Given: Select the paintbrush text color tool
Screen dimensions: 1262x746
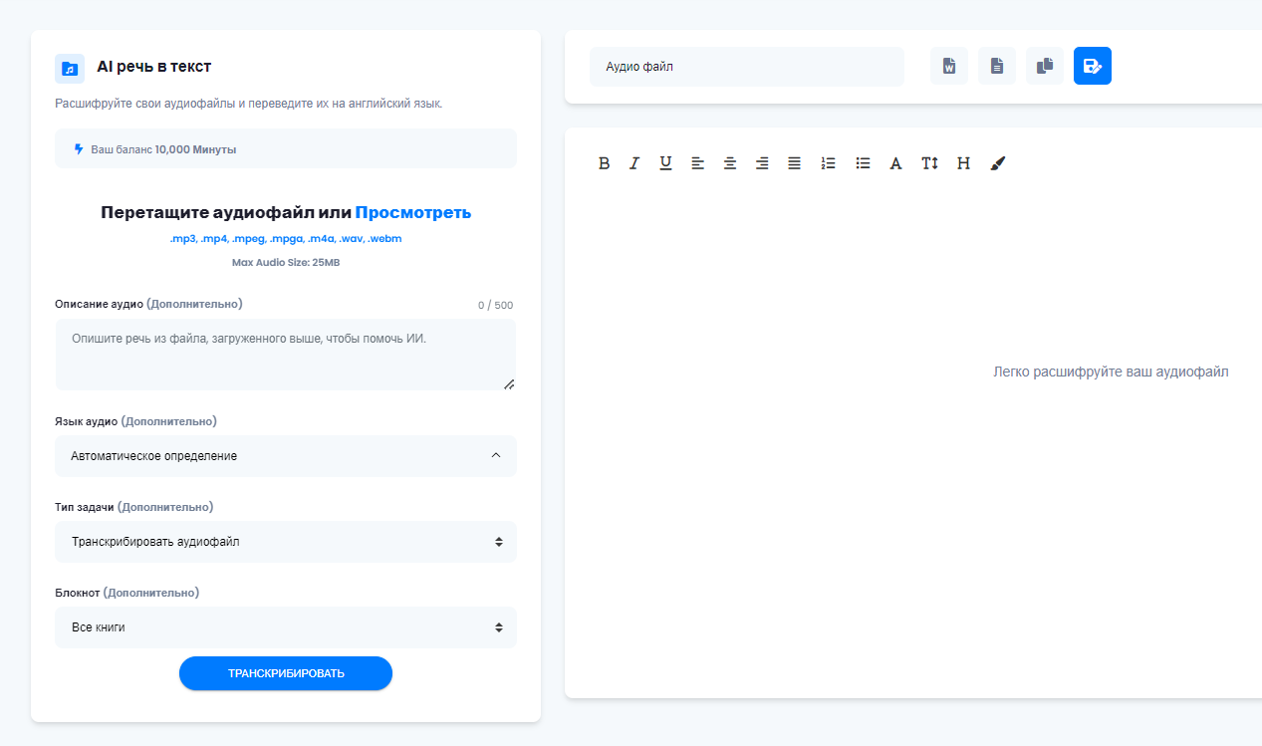Looking at the screenshot, I should 998,163.
